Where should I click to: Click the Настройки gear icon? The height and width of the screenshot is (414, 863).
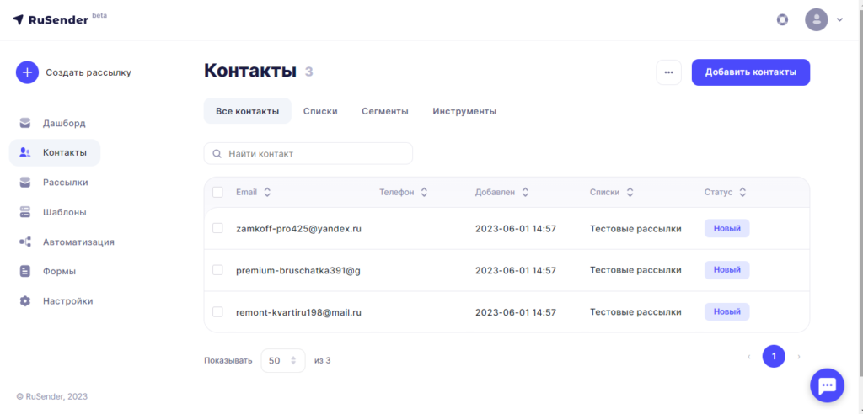pyautogui.click(x=24, y=300)
